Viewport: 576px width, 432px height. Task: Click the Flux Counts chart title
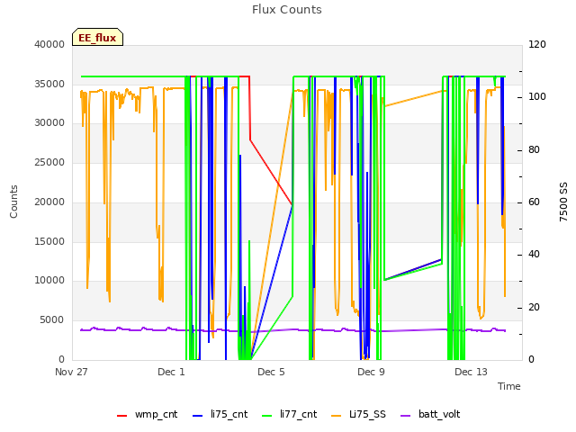tap(287, 10)
